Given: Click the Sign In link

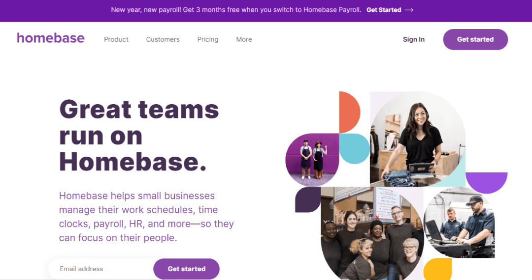Looking at the screenshot, I should click(414, 40).
